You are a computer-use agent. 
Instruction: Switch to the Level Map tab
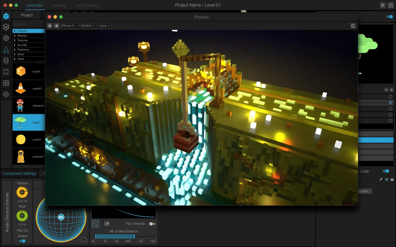[59, 5]
